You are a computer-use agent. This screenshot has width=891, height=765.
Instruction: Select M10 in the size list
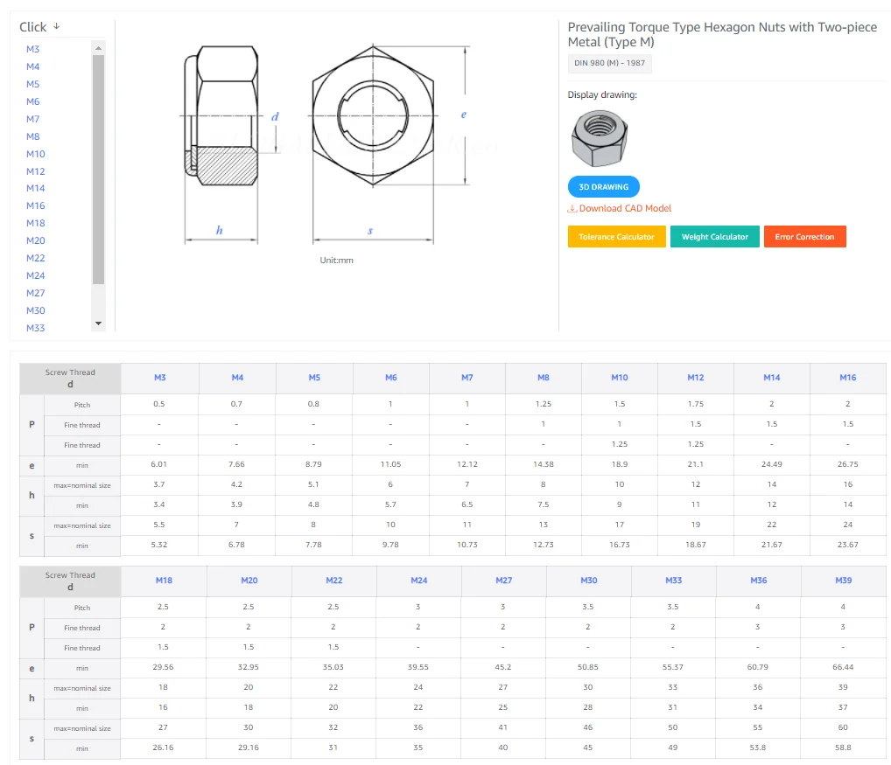(36, 154)
